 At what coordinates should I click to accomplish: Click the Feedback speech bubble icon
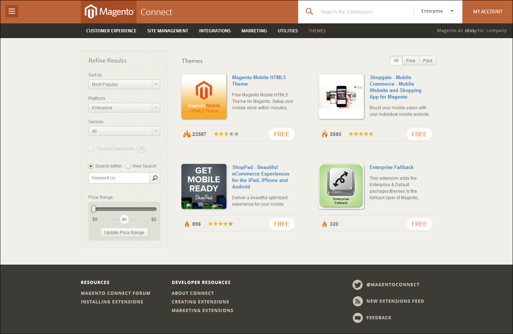tap(357, 318)
